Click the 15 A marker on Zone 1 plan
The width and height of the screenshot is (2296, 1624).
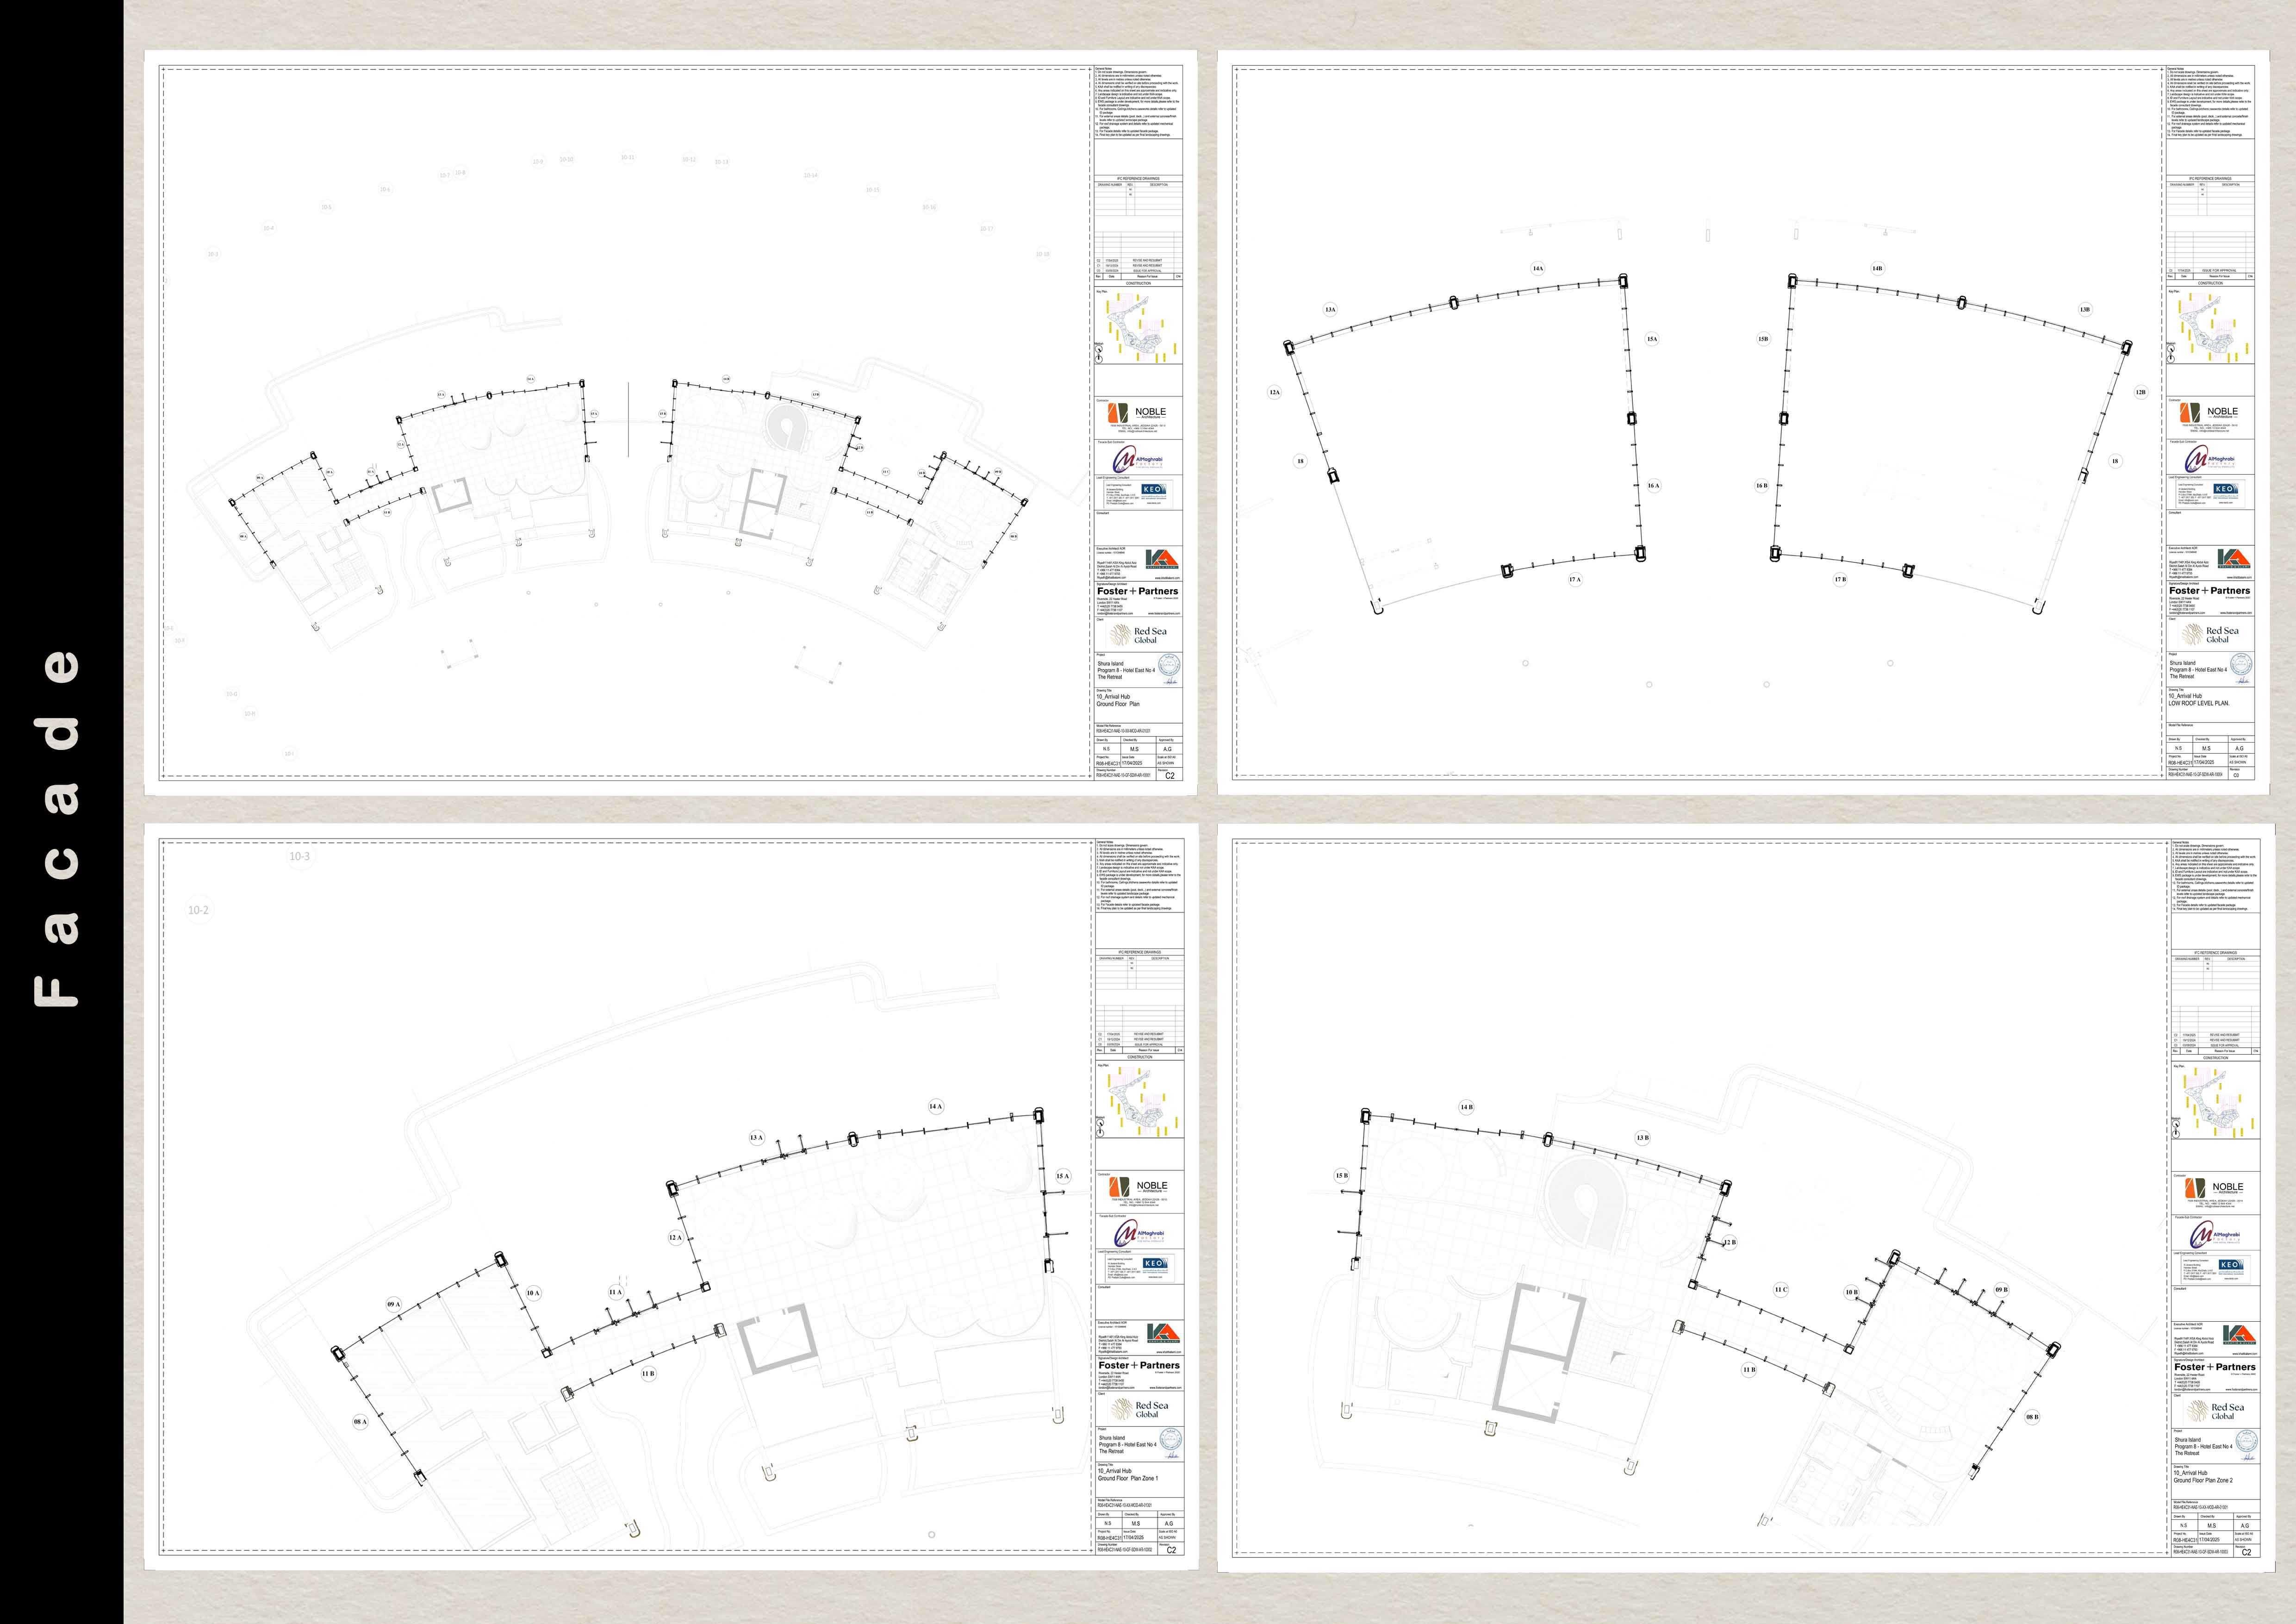click(x=1062, y=1176)
